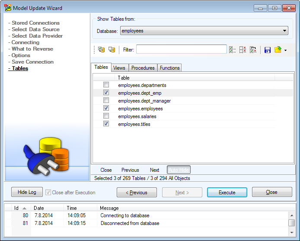Image resolution: width=300 pixels, height=241 pixels.
Task: Go to Save Connection step
Action: 32,62
